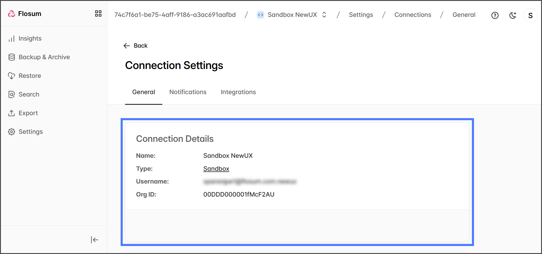Click Connections in the breadcrumb

coord(412,15)
